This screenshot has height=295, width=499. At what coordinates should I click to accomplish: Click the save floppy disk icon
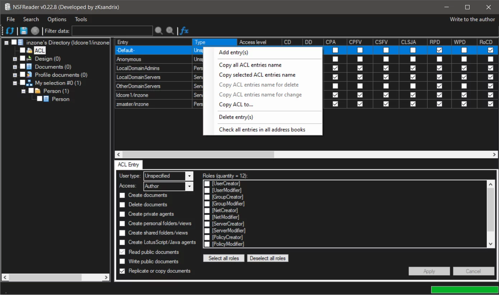click(x=24, y=31)
